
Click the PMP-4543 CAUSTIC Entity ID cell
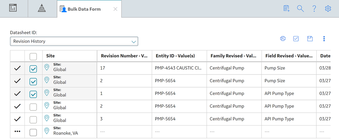point(179,68)
